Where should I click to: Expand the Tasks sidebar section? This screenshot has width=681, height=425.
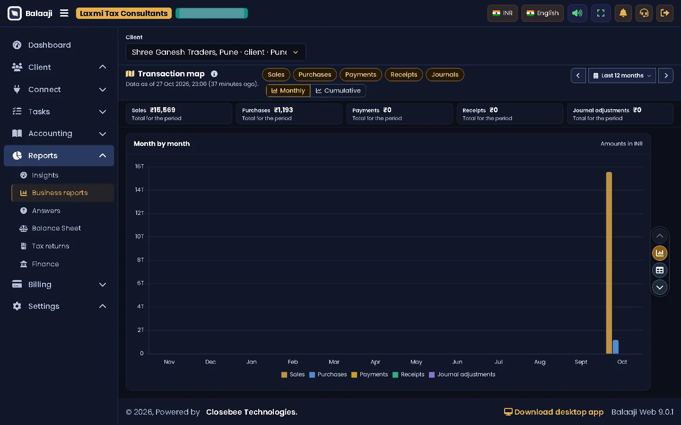pyautogui.click(x=59, y=111)
